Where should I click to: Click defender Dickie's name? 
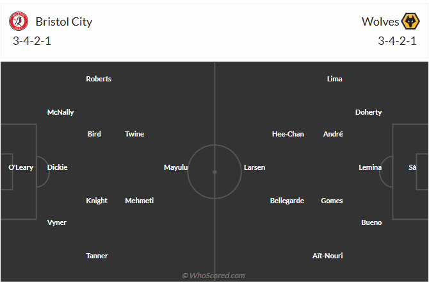pos(57,167)
